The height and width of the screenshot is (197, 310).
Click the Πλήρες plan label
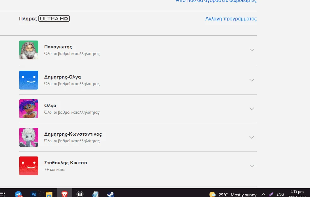pyautogui.click(x=28, y=19)
